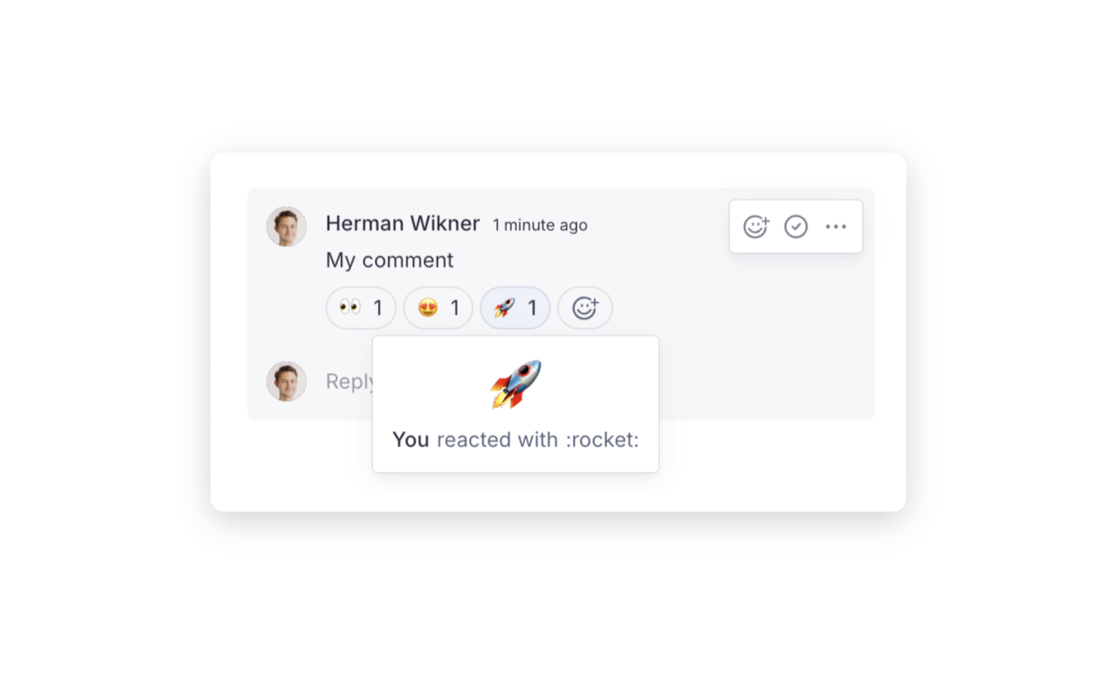1111x677 pixels.
Task: Focus the Reply input field
Action: pyautogui.click(x=350, y=382)
